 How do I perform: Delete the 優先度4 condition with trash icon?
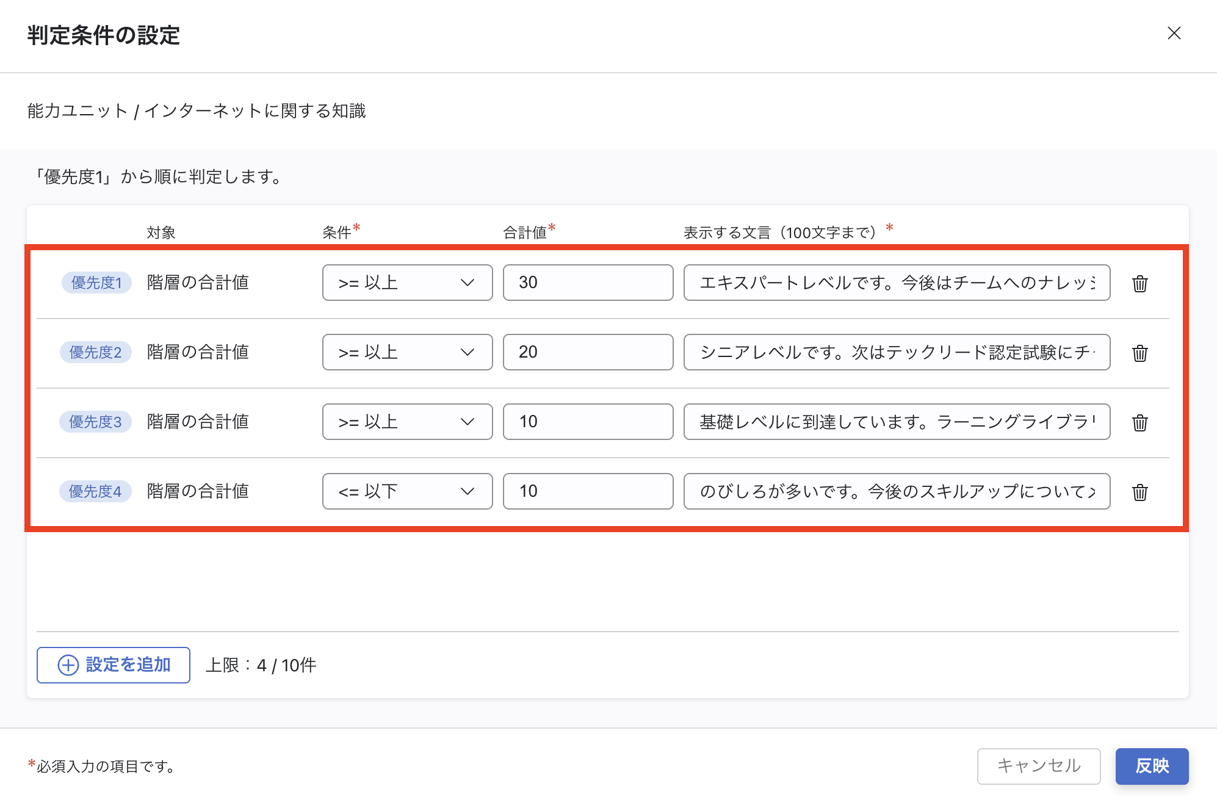pos(1139,492)
